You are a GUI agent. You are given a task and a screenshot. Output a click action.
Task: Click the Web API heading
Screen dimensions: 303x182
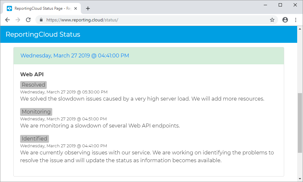click(32, 74)
